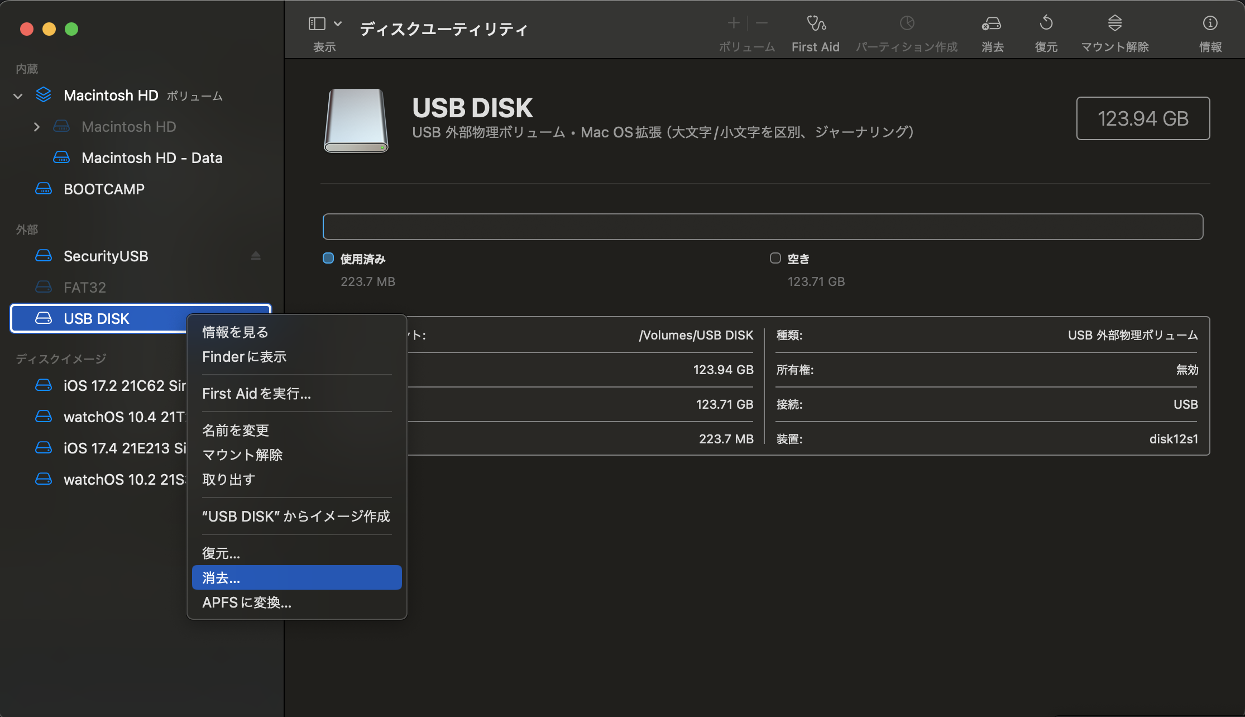Viewport: 1245px width, 717px height.
Task: Click the Macintosh HD volume group layers icon
Action: [x=44, y=95]
